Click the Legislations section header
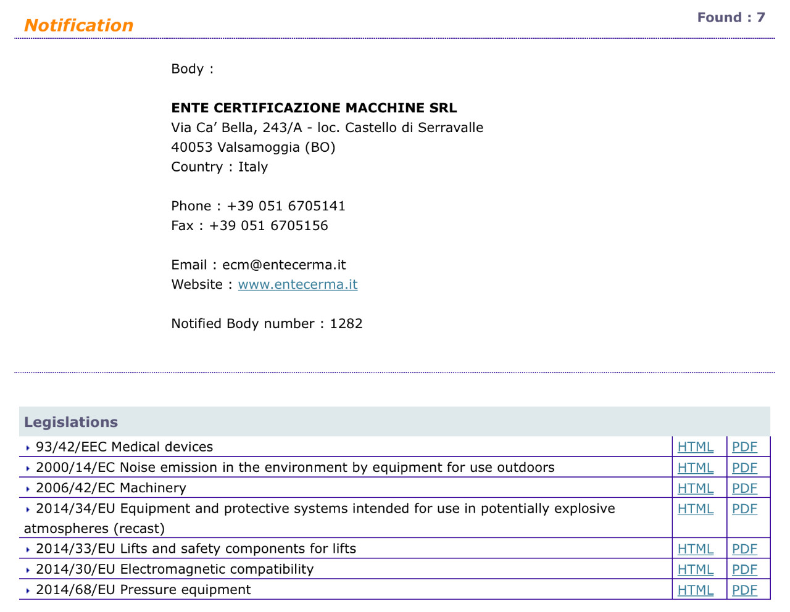The height and width of the screenshot is (612, 790). (x=71, y=422)
